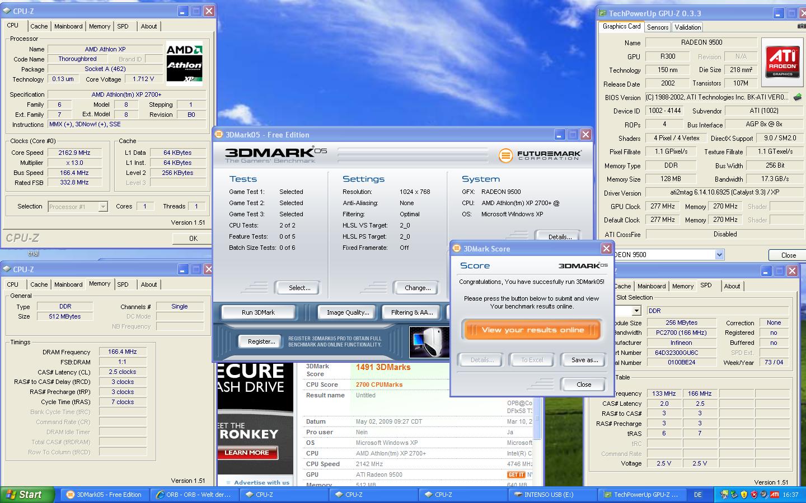Click Register... button in 3DMark05
This screenshot has height=503, width=806.
pos(261,341)
